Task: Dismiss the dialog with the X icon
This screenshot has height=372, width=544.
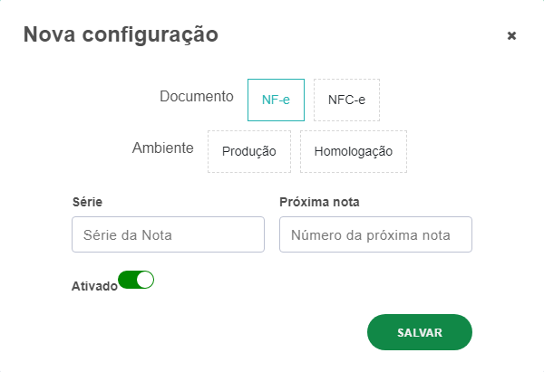Action: click(511, 36)
